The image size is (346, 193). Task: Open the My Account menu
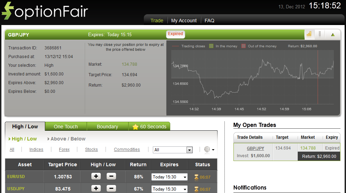pos(184,21)
